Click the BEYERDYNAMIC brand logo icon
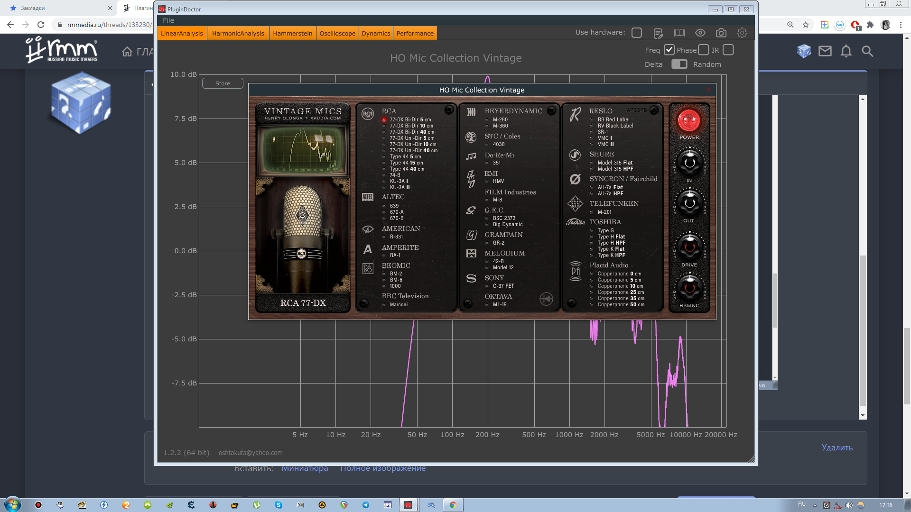The width and height of the screenshot is (911, 512). point(471,112)
